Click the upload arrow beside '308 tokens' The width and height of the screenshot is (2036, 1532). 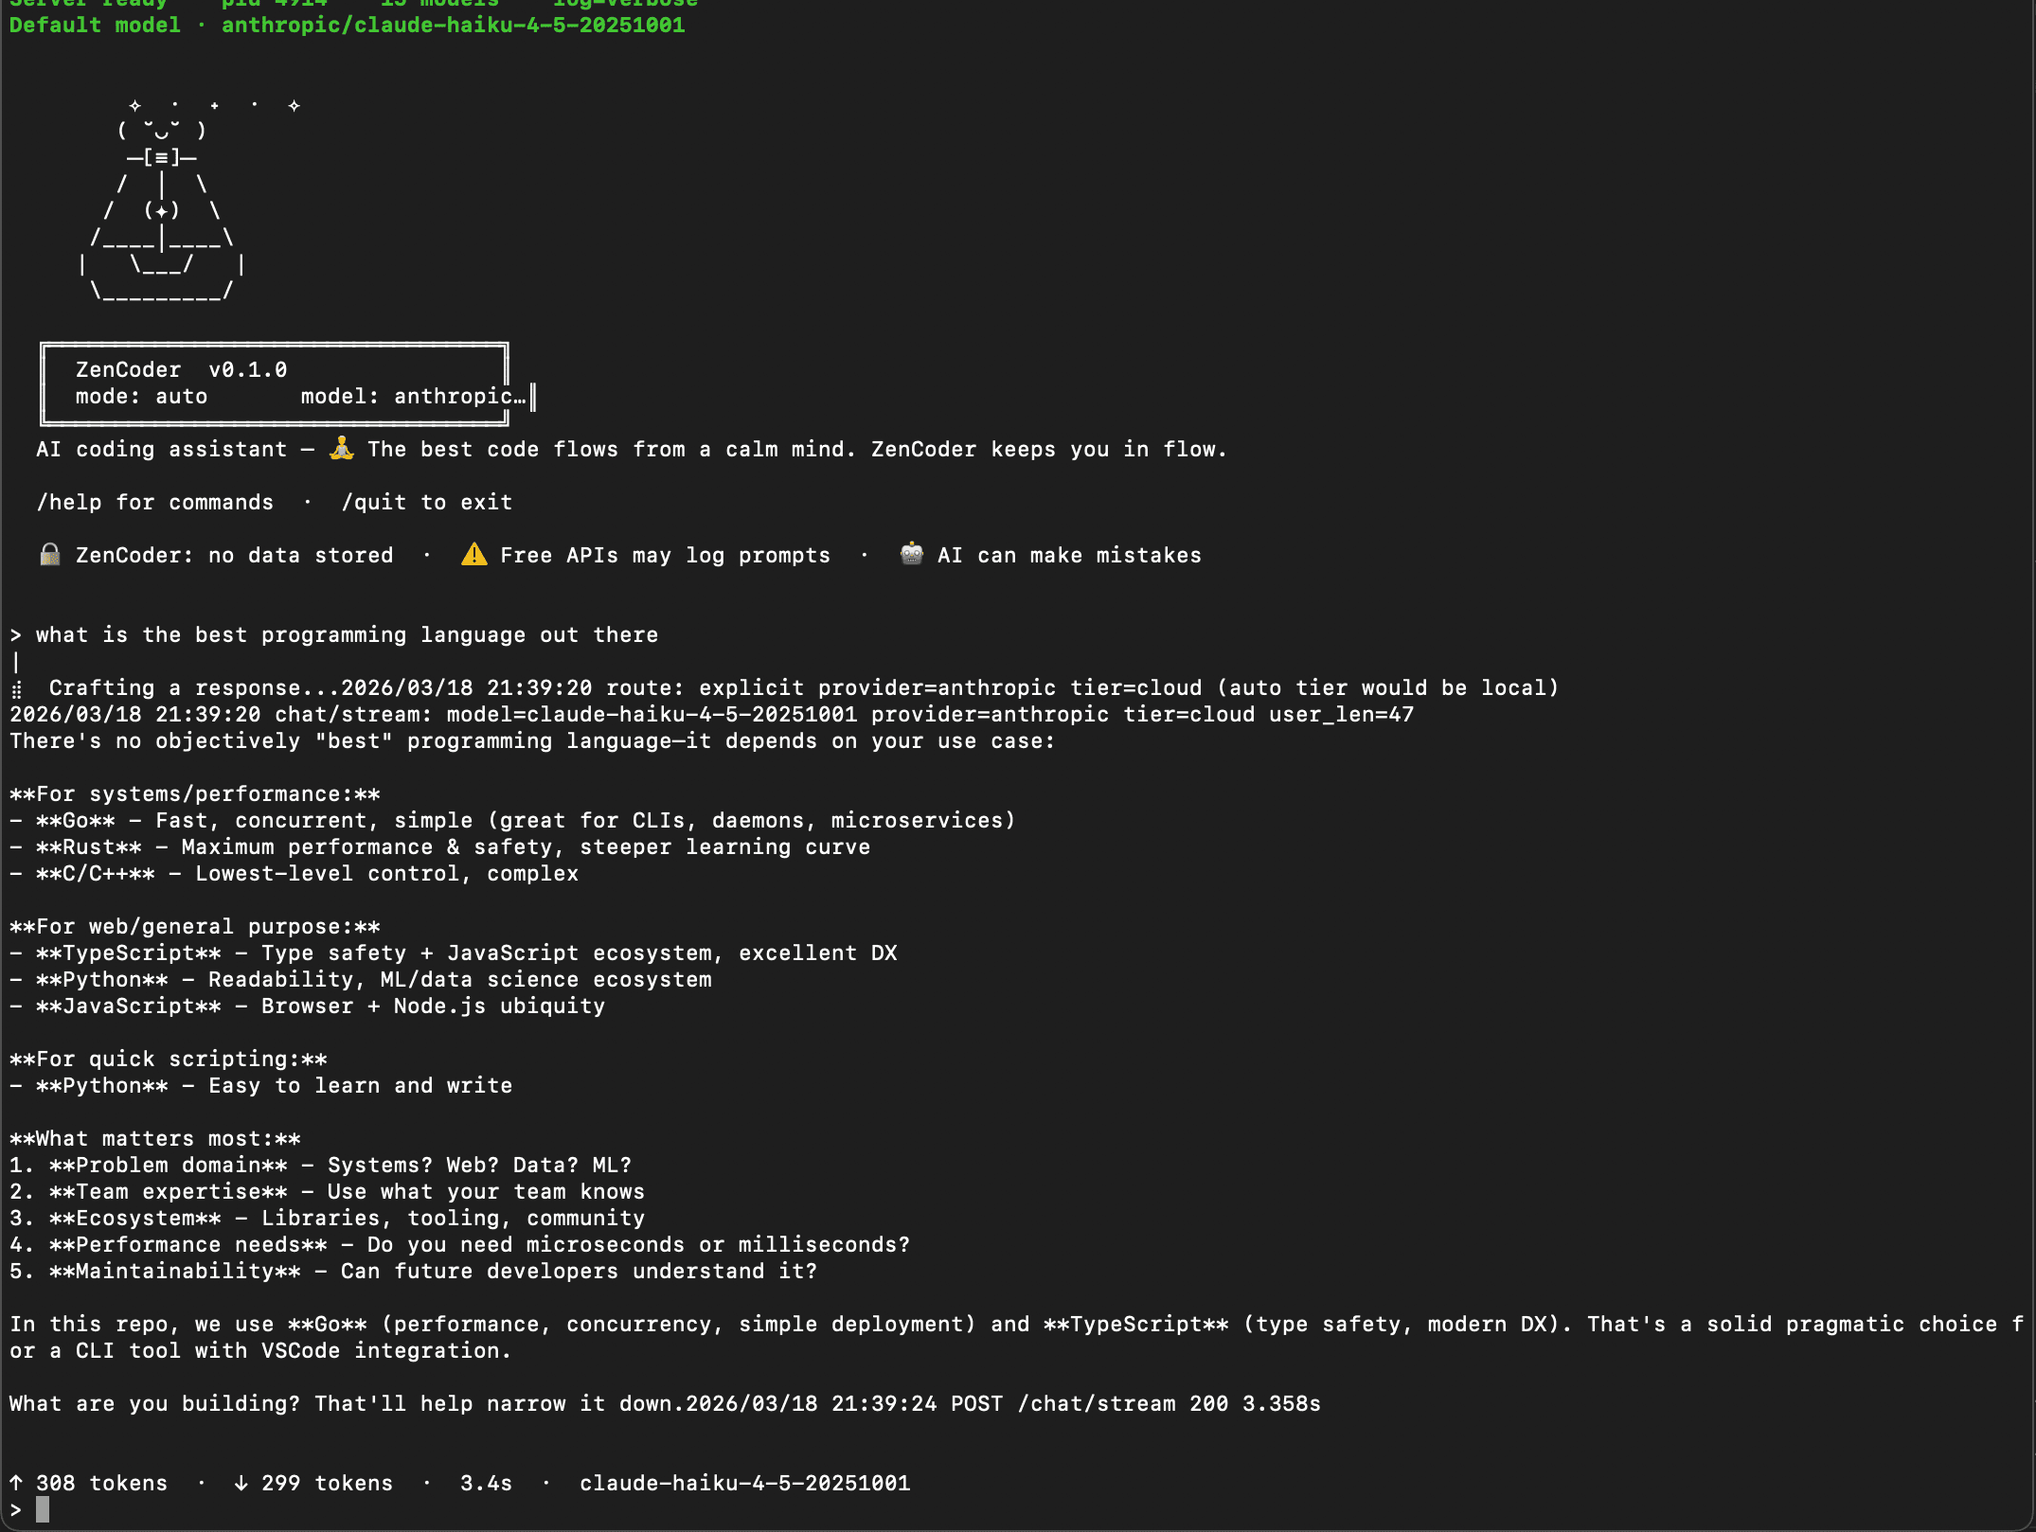[x=17, y=1483]
